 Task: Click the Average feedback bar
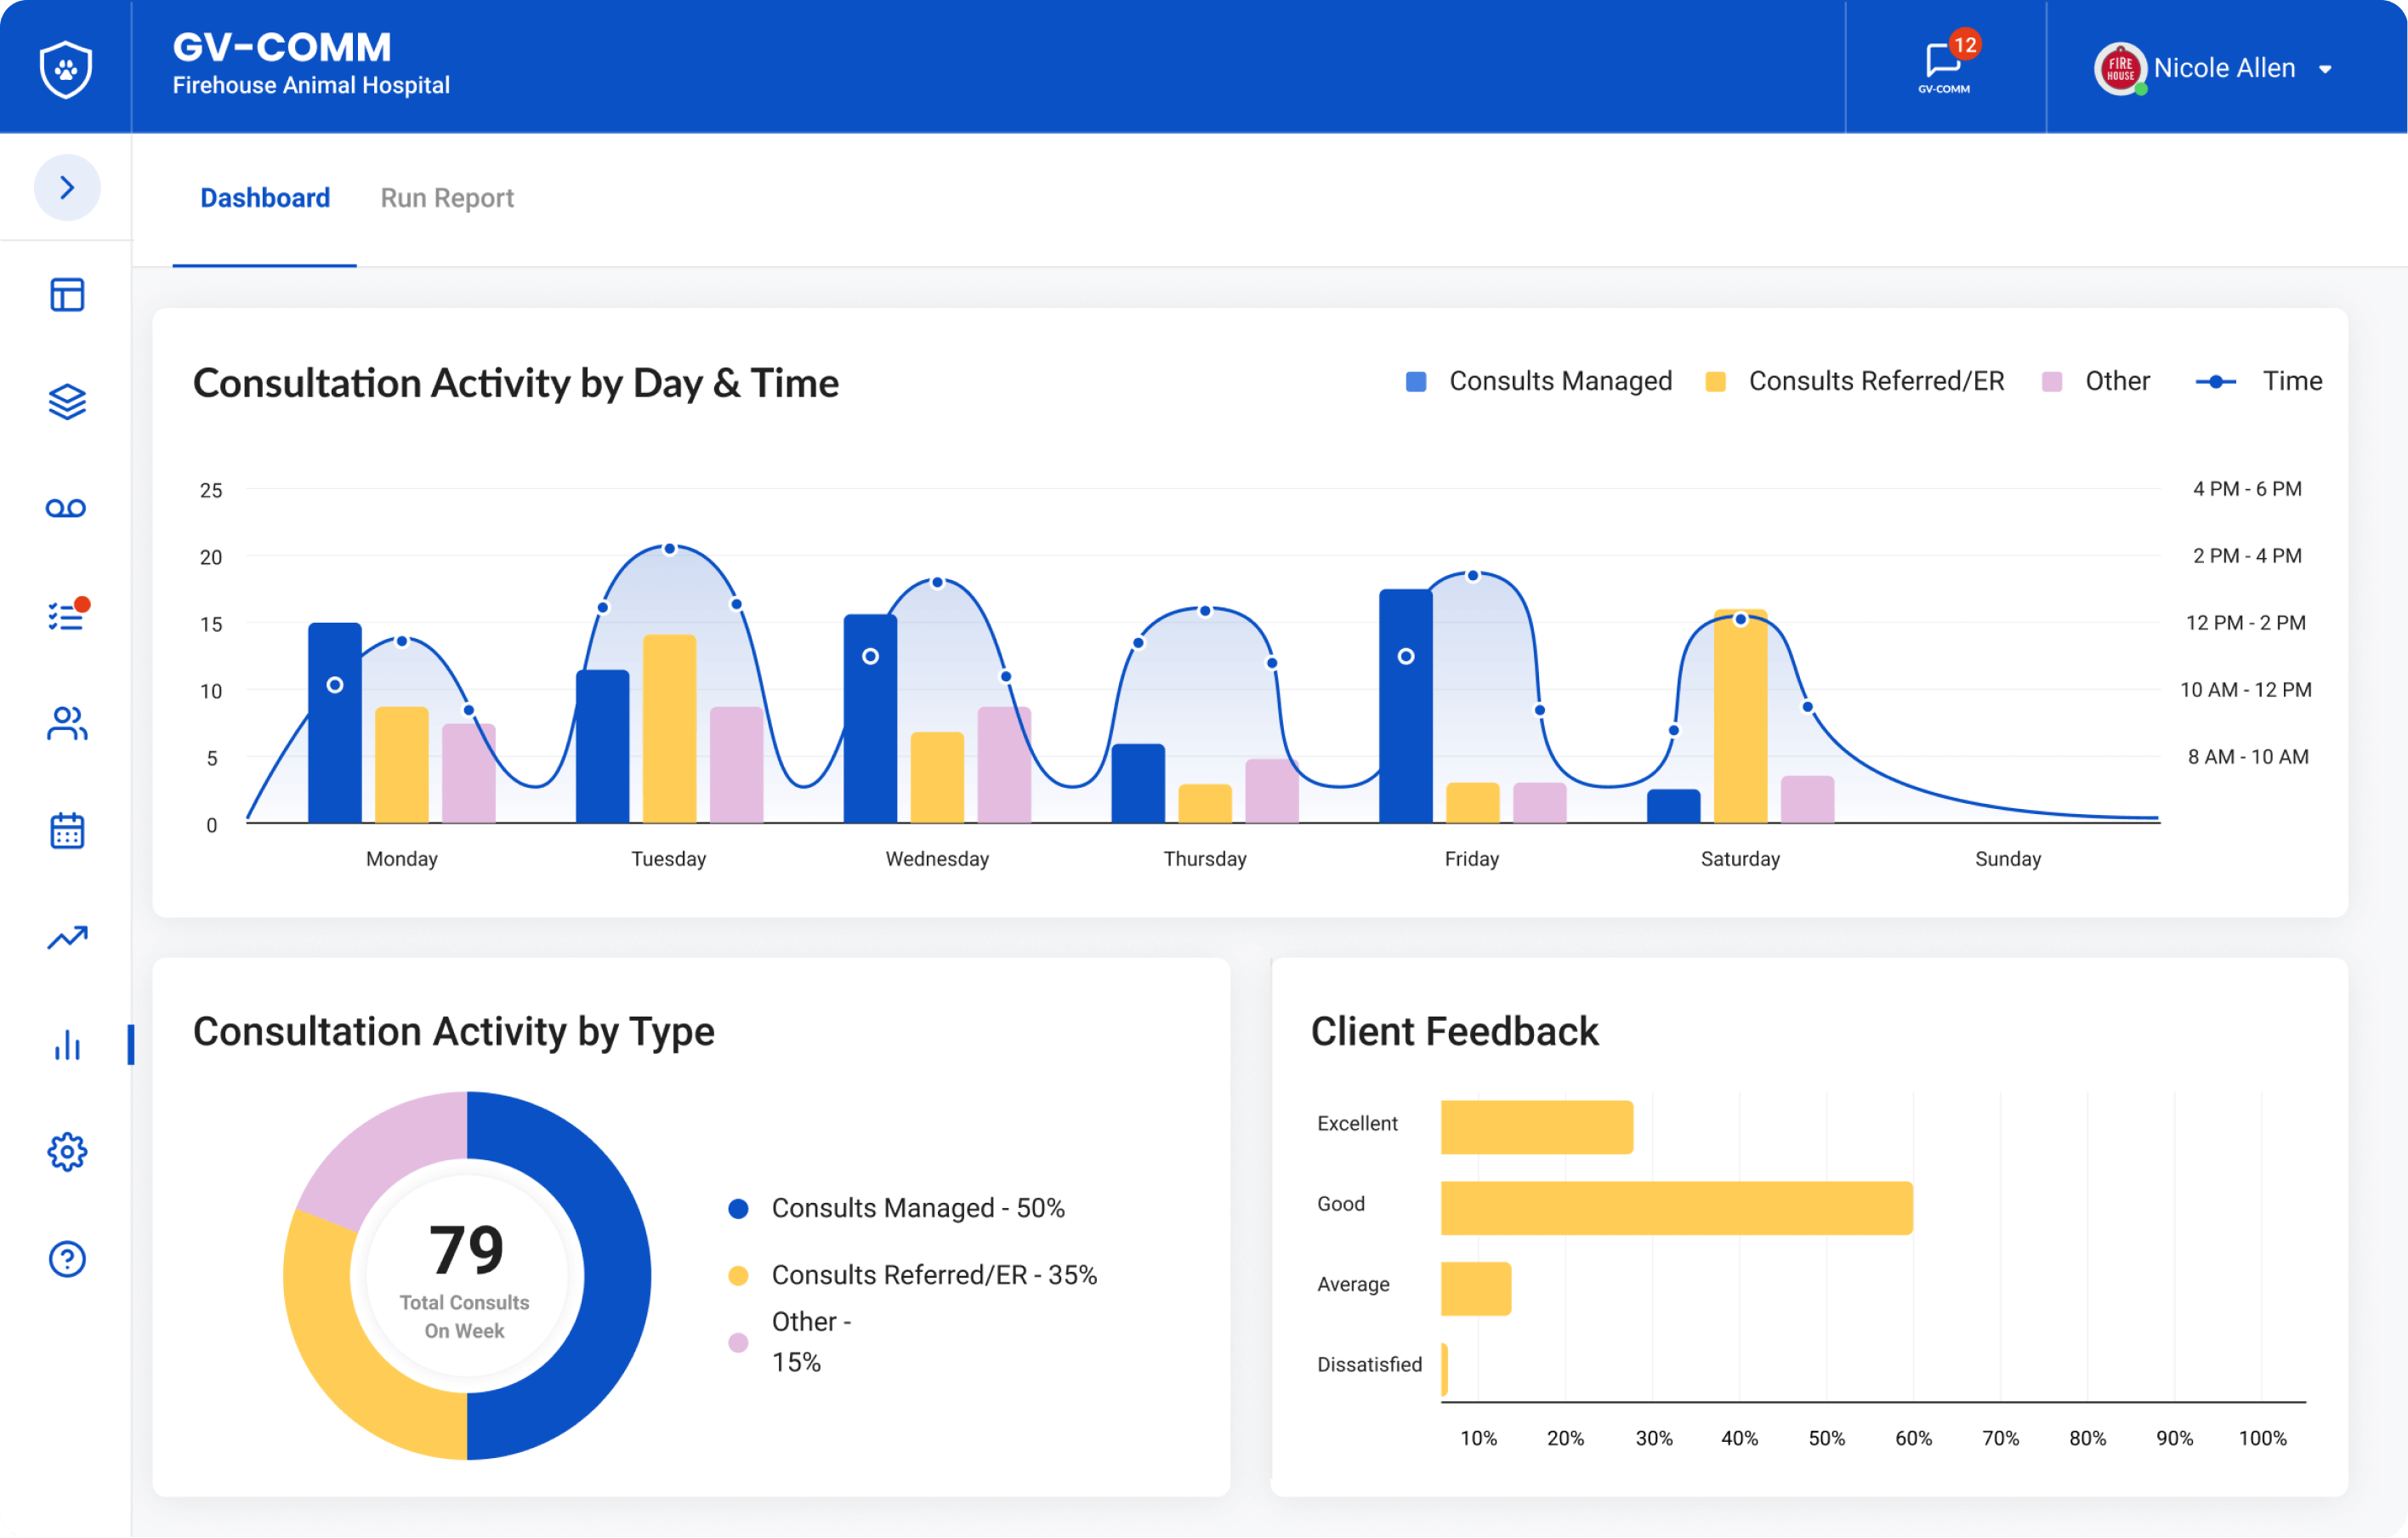click(x=1476, y=1289)
